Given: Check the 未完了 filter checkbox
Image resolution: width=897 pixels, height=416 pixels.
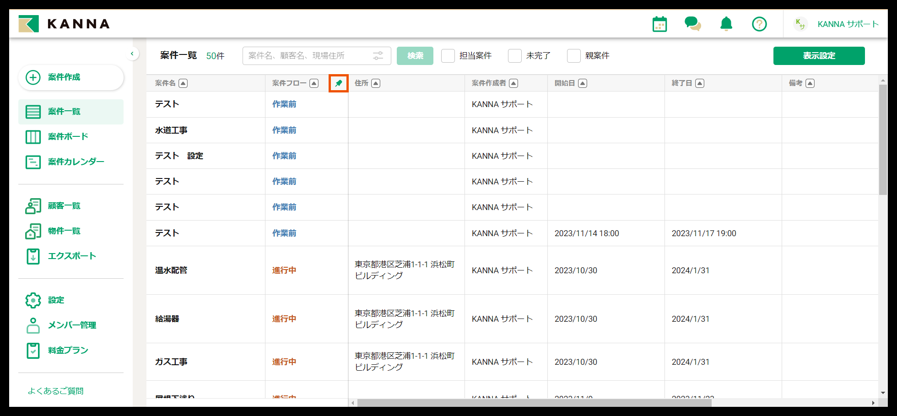Looking at the screenshot, I should [x=514, y=55].
